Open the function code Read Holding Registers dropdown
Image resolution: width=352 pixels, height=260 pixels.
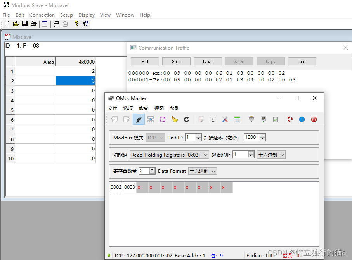click(169, 155)
